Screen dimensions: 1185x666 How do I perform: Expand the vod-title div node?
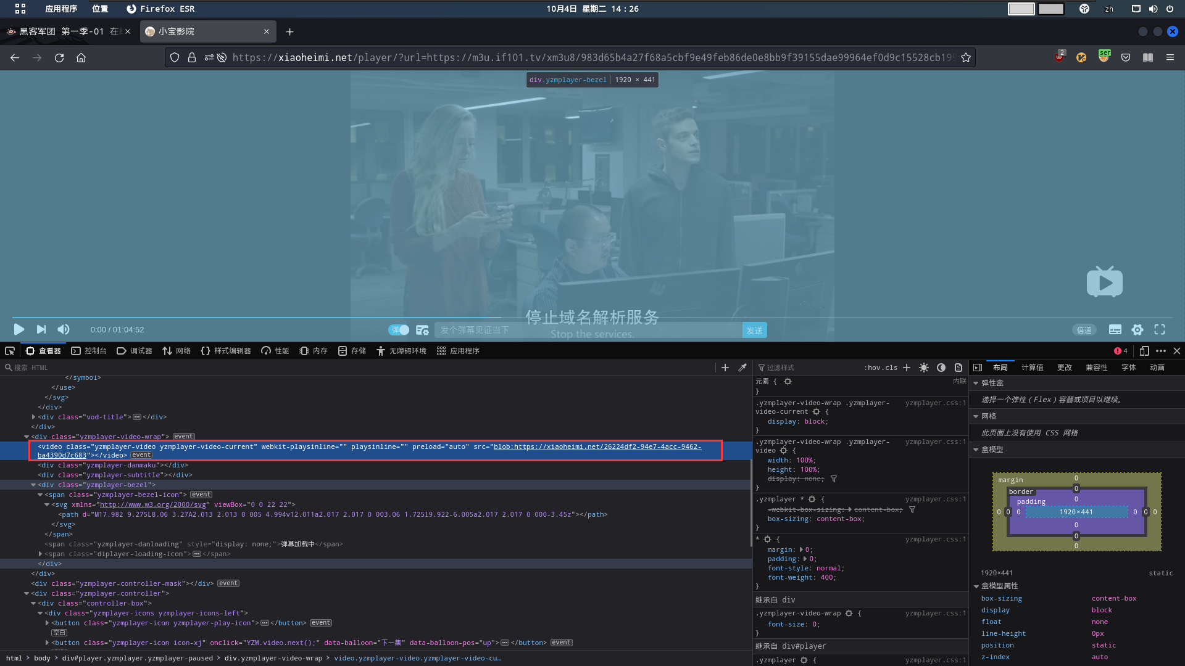33,417
